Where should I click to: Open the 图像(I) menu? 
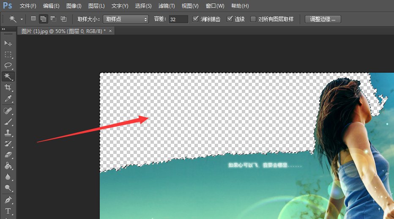[x=74, y=6]
